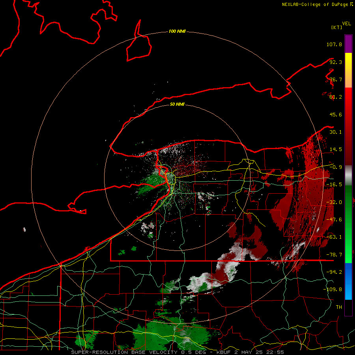
Task: Click the yellow-orange segment of the color bar
Action: [348, 70]
